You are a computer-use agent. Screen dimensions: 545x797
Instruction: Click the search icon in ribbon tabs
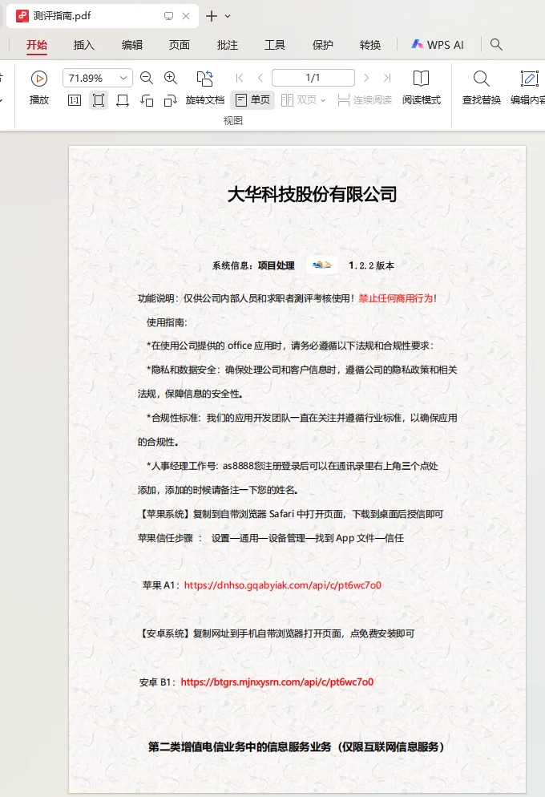496,45
